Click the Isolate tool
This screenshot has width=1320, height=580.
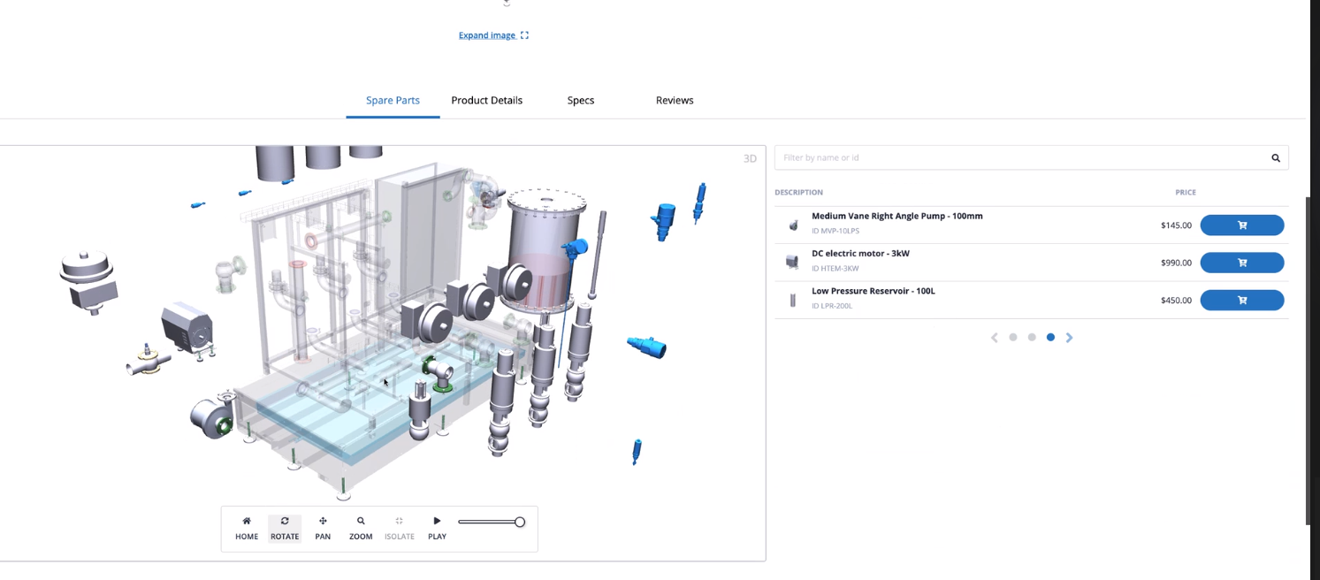pos(399,528)
